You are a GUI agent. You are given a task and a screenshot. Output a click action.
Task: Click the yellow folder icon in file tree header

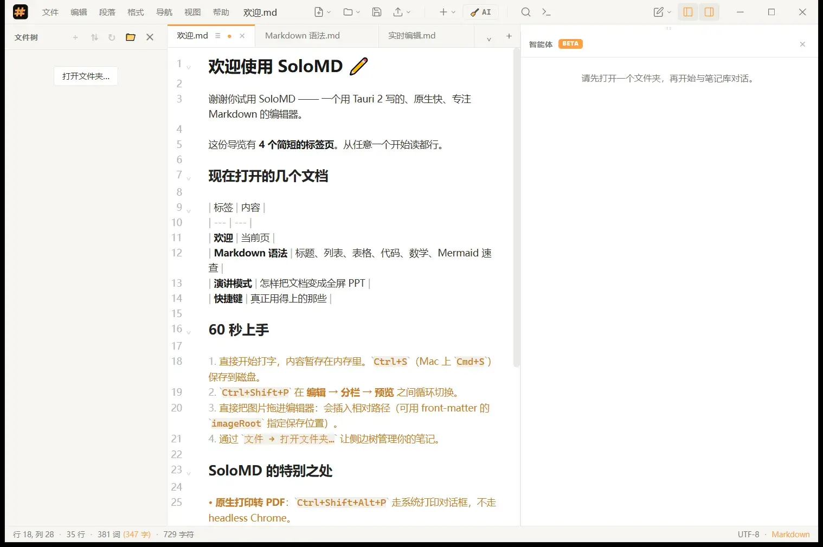point(131,37)
